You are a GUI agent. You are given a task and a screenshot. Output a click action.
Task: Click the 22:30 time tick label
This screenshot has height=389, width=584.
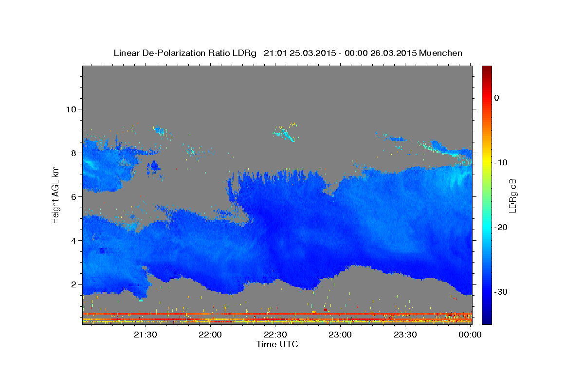click(x=275, y=335)
